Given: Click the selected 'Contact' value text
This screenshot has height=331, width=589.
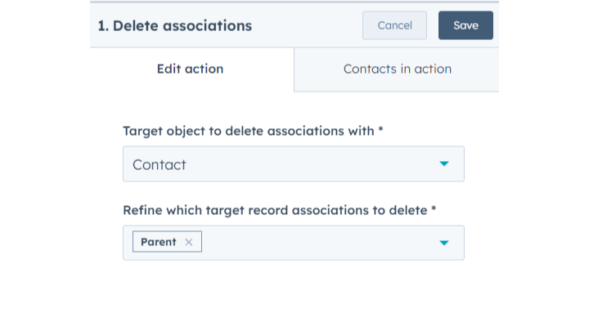Looking at the screenshot, I should 160,164.
